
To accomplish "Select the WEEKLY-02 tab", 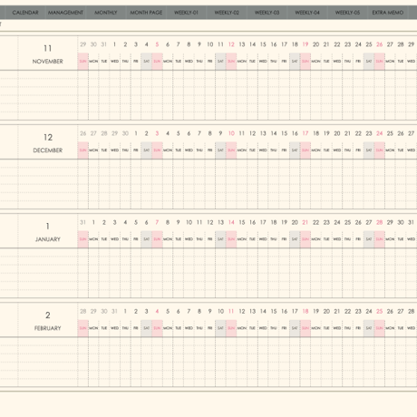I will pyautogui.click(x=227, y=13).
